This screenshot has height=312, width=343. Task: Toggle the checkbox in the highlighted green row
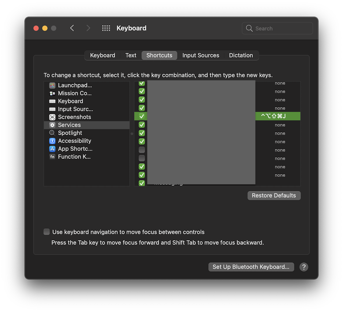tap(142, 116)
